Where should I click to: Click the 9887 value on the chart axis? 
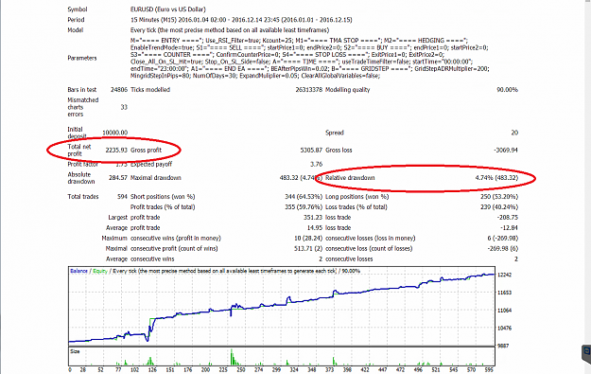coord(503,346)
